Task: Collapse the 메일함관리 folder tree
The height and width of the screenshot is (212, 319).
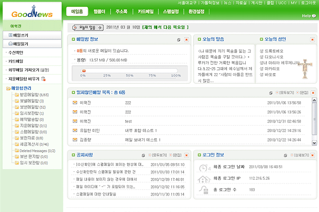Action: point(7,88)
